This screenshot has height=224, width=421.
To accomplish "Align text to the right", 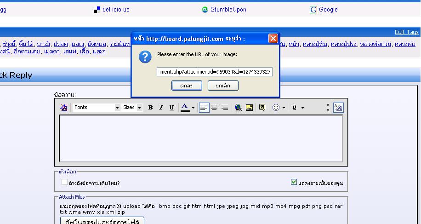I will click(x=225, y=108).
